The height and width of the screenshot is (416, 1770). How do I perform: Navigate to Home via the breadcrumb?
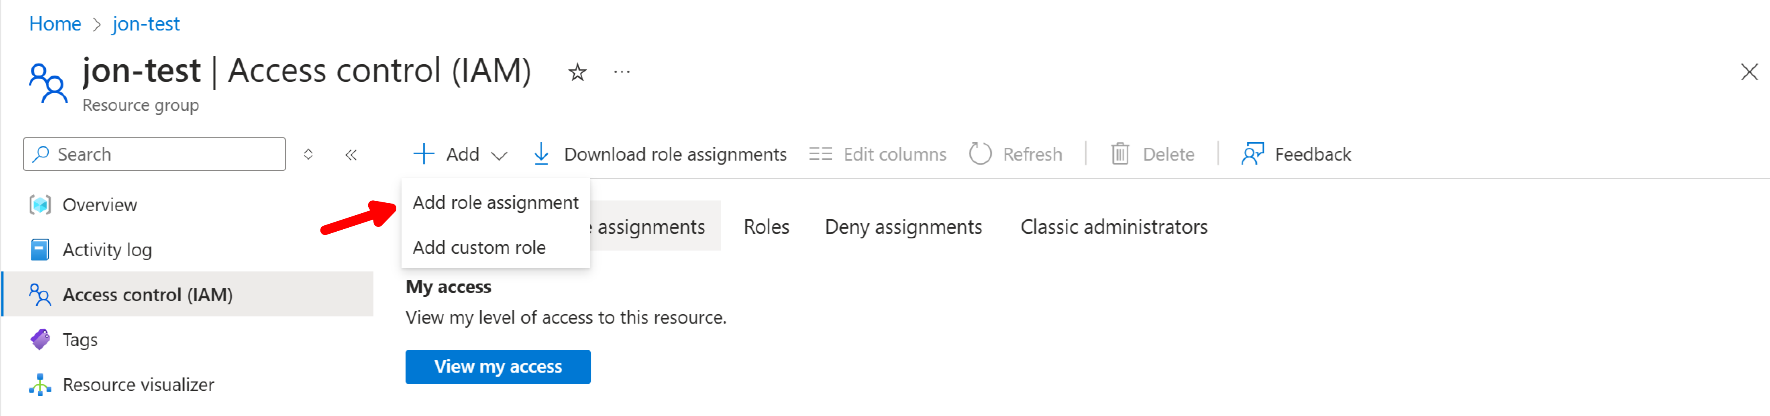[x=55, y=23]
